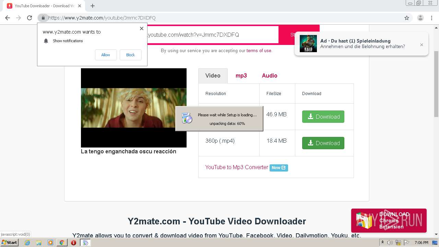Screen dimensions: 439x247
Task: Reload the y2mate page
Action: click(x=29, y=18)
